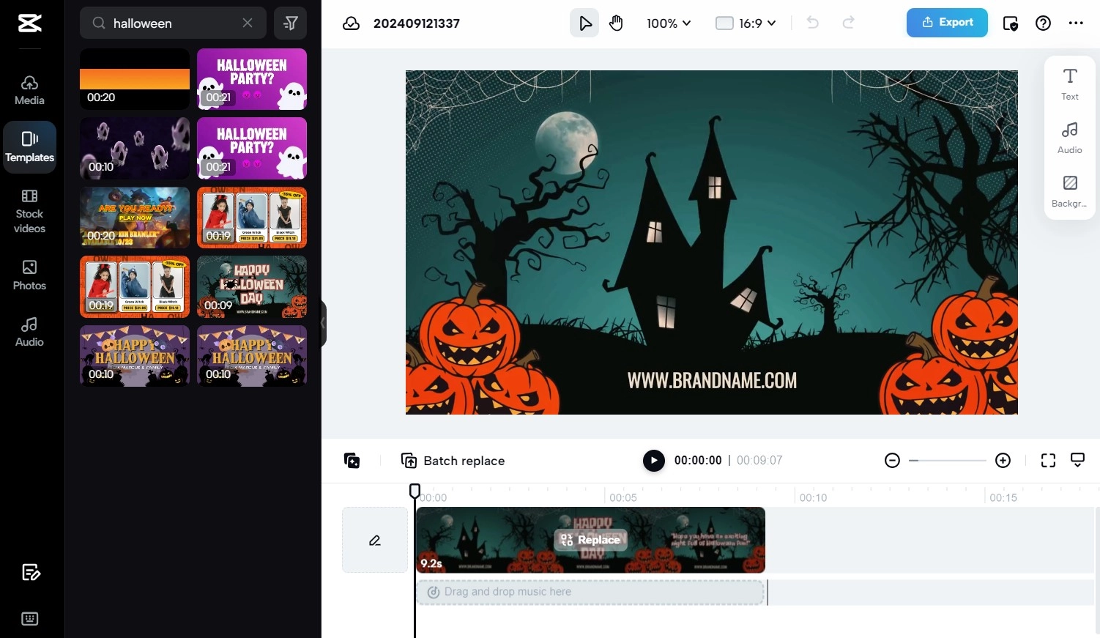Play the video preview
Viewport: 1100px width, 638px height.
pos(654,461)
